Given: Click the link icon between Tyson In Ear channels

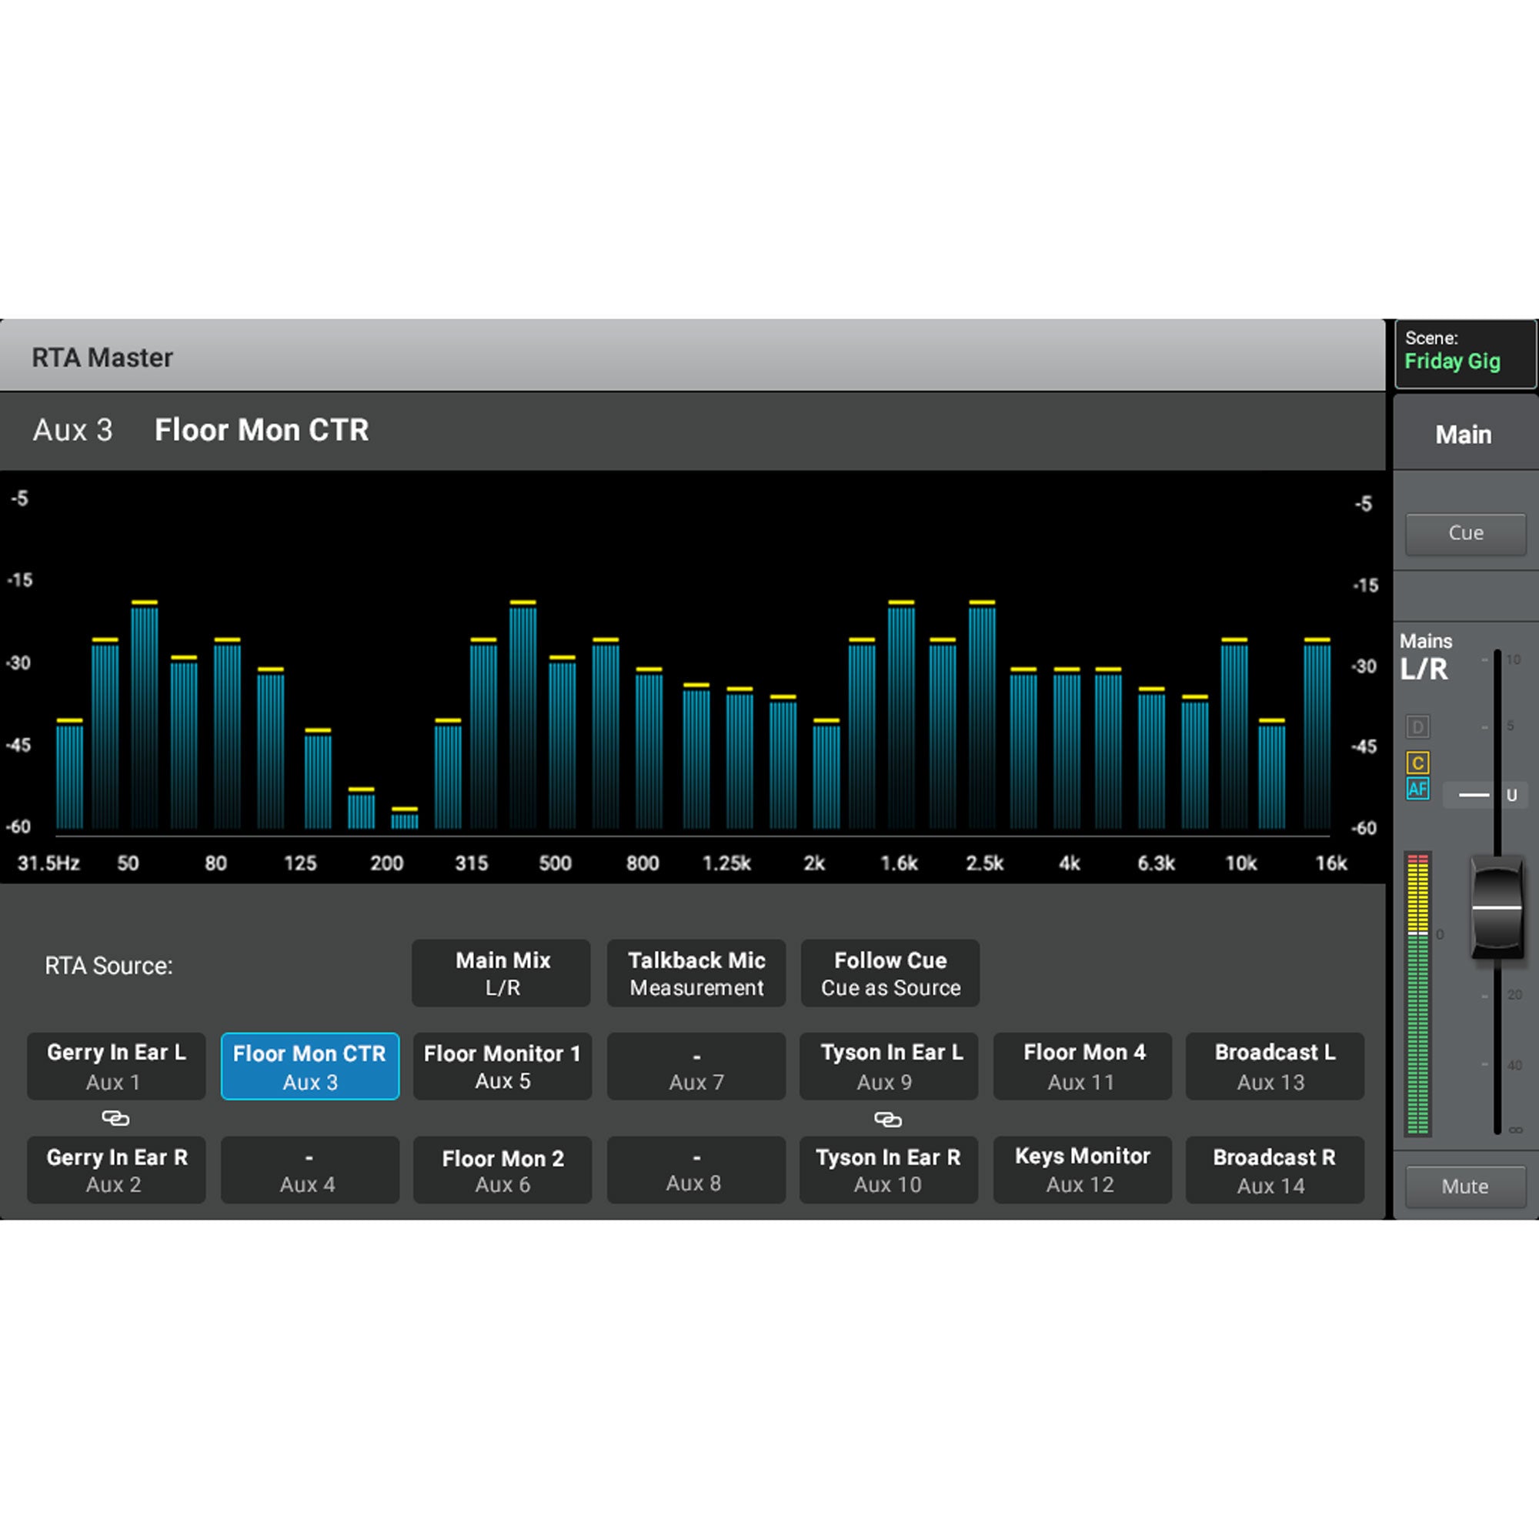Looking at the screenshot, I should click(888, 1118).
